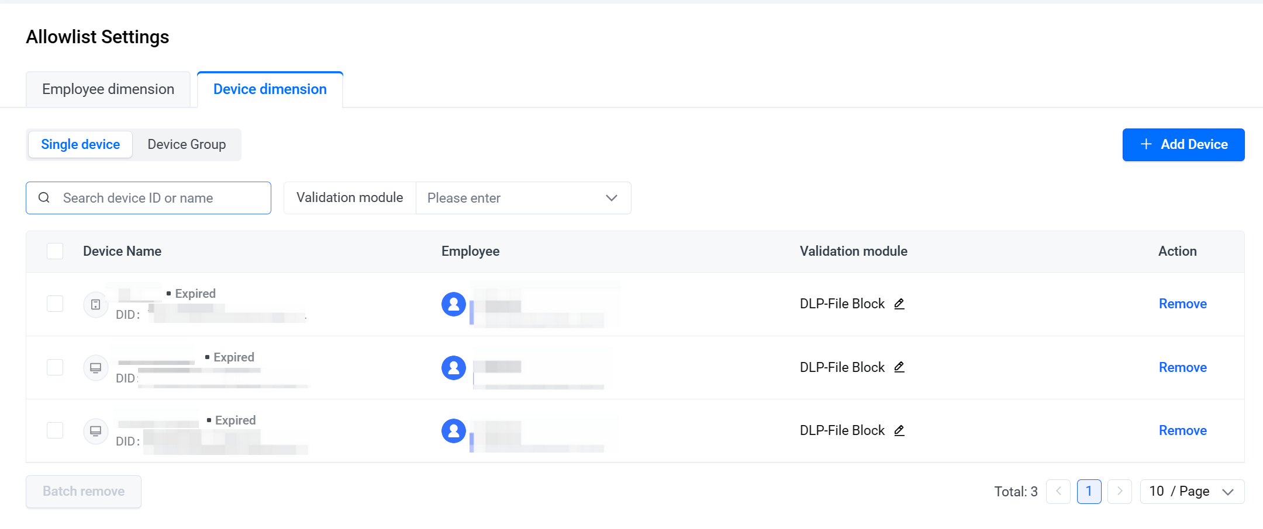
Task: Click the monitor icon in second row
Action: [x=96, y=368]
